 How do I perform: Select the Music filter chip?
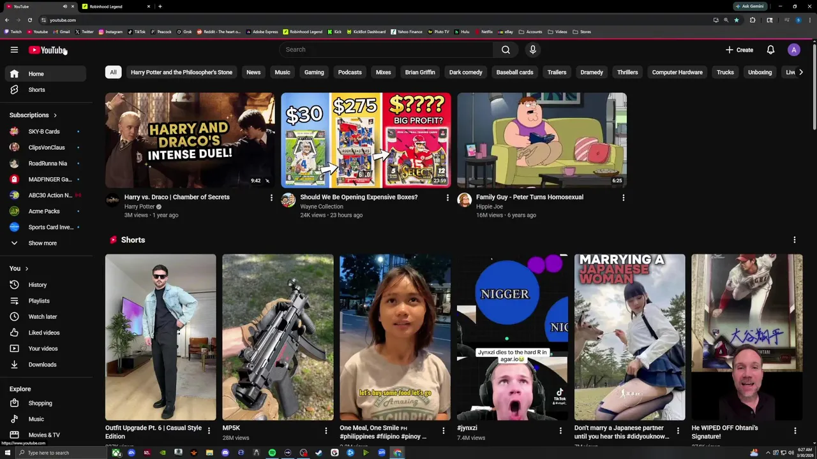click(282, 72)
